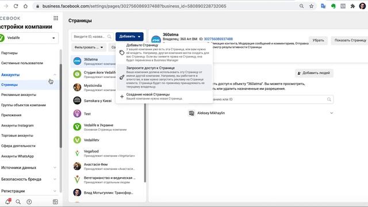The height and width of the screenshot is (207, 368).
Task: Open Аккаунты WhatsApp in the sidebar
Action: 17,156
